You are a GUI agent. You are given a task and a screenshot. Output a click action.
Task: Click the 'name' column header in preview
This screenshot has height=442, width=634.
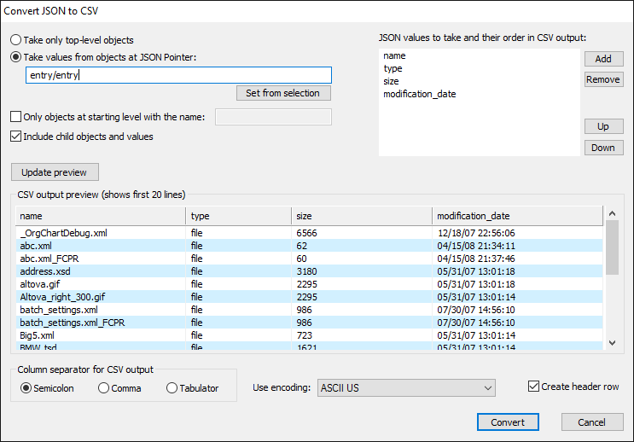click(x=101, y=216)
